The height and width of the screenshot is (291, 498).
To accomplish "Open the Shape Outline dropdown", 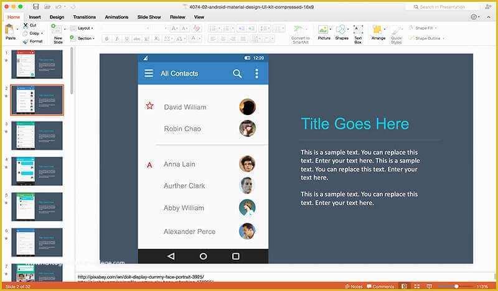I will coord(426,38).
